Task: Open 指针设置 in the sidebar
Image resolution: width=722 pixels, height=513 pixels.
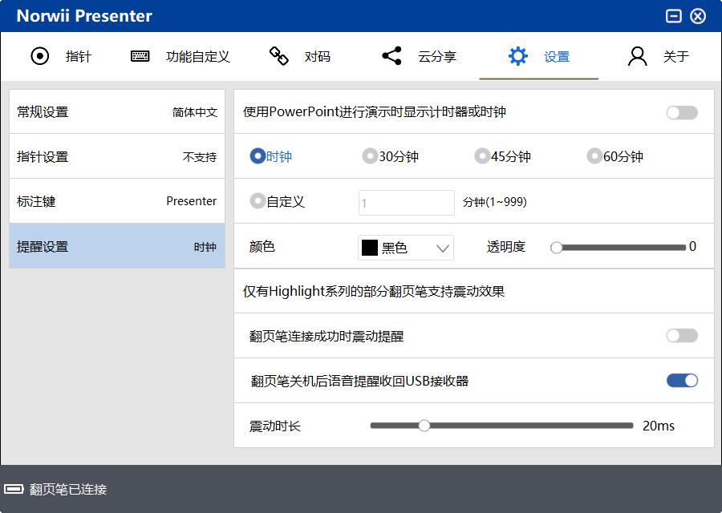Action: [117, 156]
